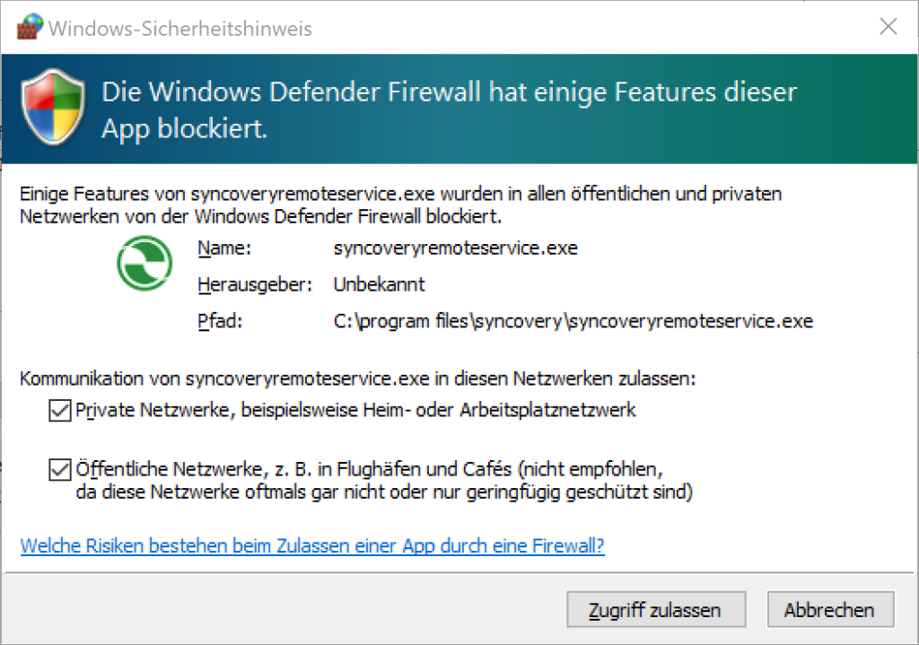The width and height of the screenshot is (919, 645).
Task: Close the Windows-Sicherheitshinweis dialog
Action: (x=888, y=27)
